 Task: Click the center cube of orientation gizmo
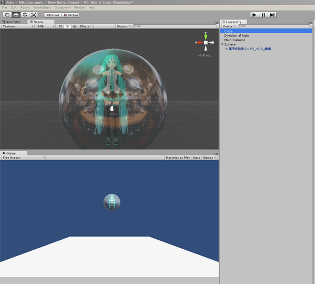click(x=206, y=43)
